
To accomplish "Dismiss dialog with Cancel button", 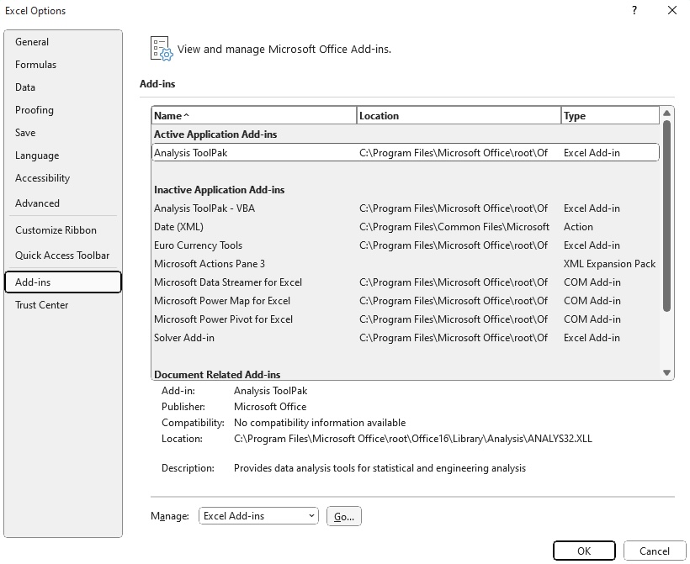I will pos(655,551).
